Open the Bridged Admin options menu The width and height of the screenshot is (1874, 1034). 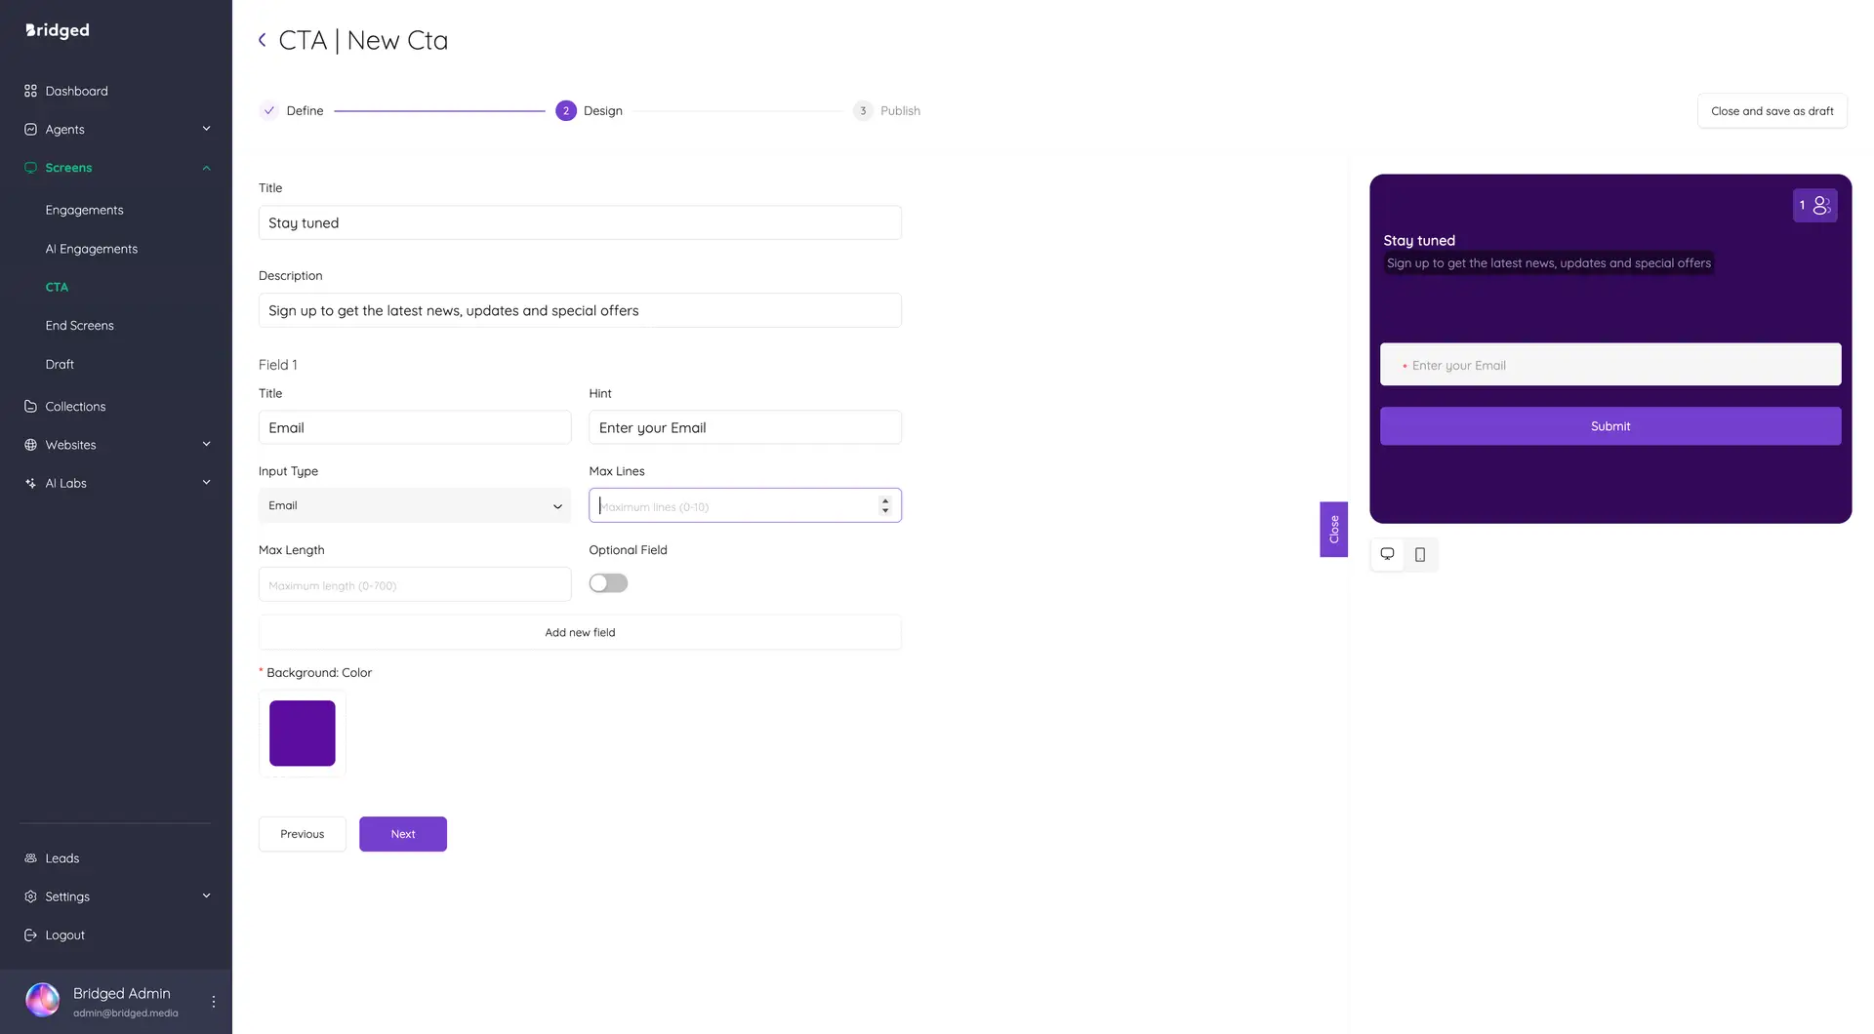point(214,1001)
